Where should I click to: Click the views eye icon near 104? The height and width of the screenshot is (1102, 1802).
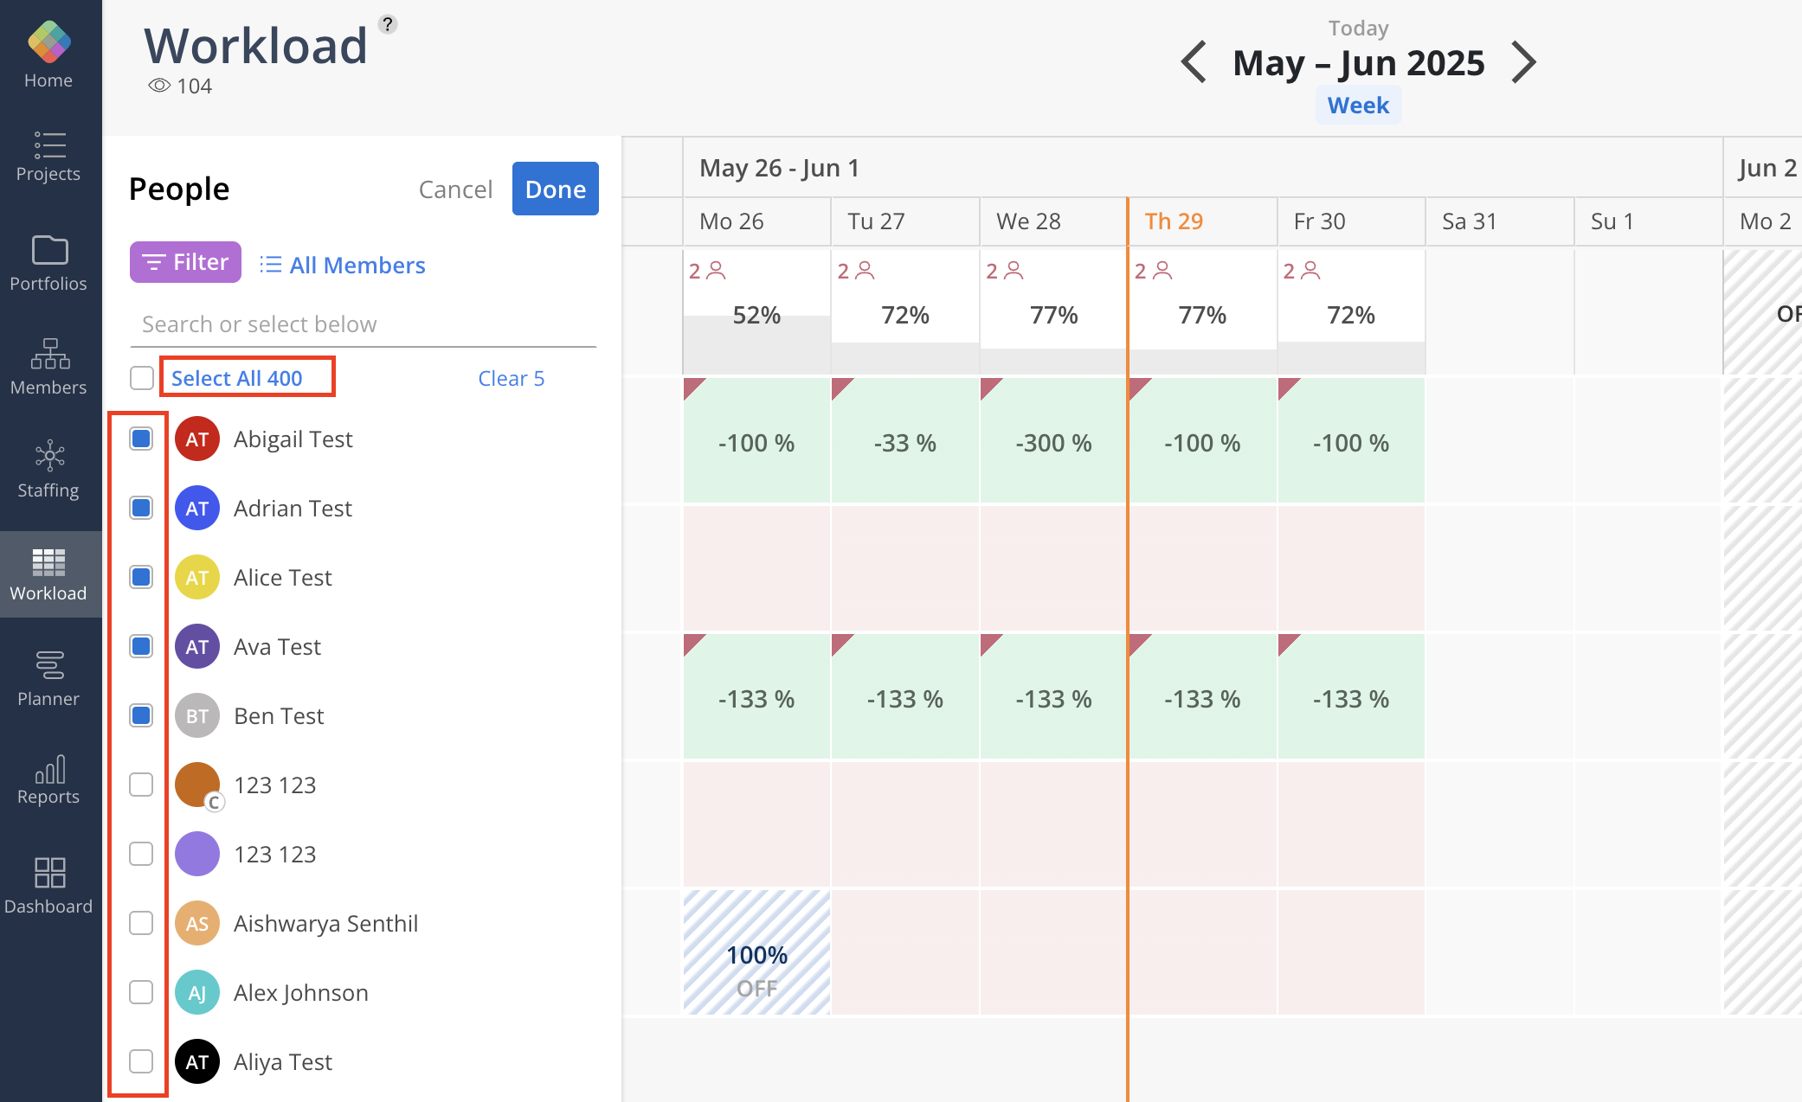coord(159,86)
